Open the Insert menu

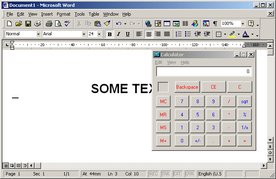coord(47,14)
